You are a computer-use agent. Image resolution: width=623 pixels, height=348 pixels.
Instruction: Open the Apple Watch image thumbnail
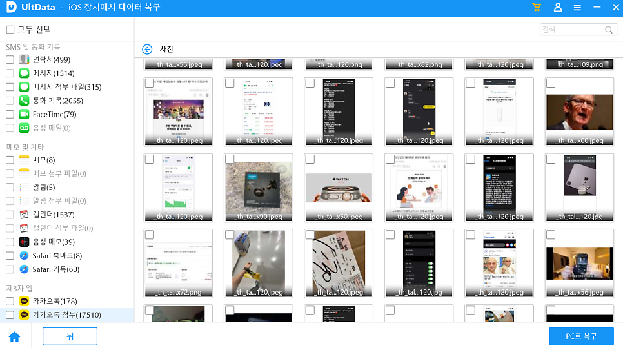click(339, 188)
